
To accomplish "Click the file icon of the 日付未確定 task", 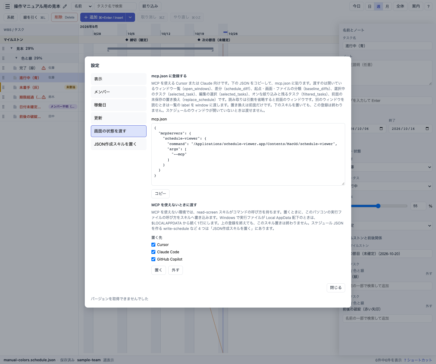I will (15, 107).
